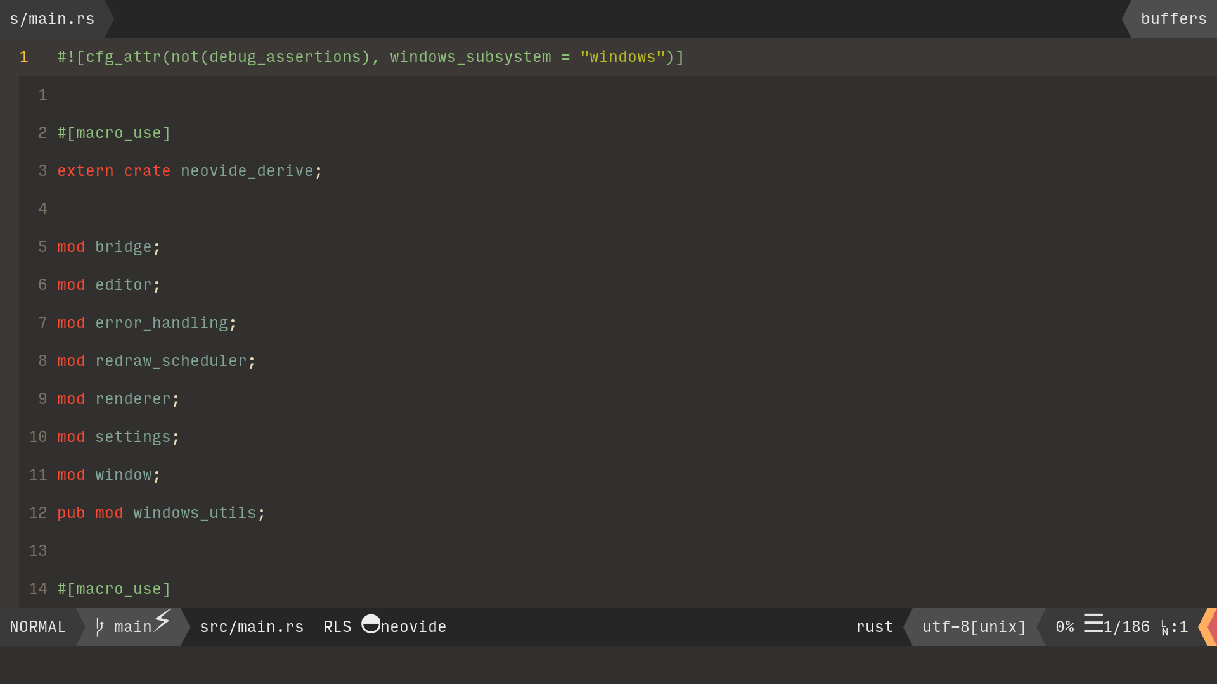This screenshot has width=1217, height=684.
Task: Click the settings module name
Action: (x=133, y=437)
